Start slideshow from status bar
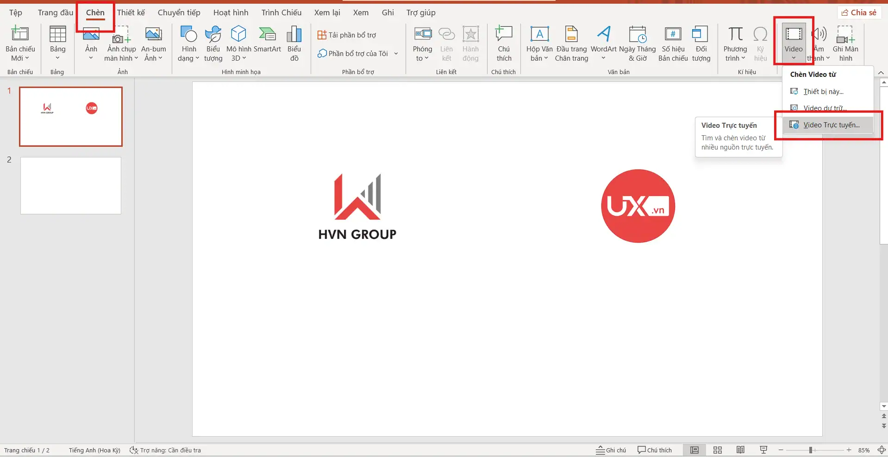888x457 pixels. (763, 450)
